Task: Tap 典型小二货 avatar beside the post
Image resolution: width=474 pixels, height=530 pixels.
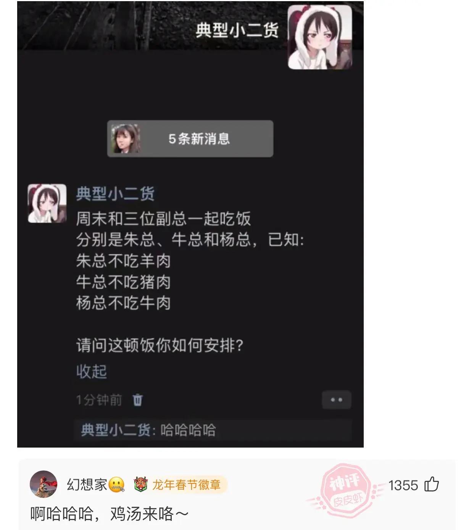Action: tap(47, 203)
